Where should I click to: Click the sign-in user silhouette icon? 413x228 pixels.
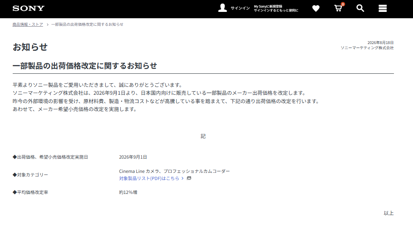coord(222,8)
